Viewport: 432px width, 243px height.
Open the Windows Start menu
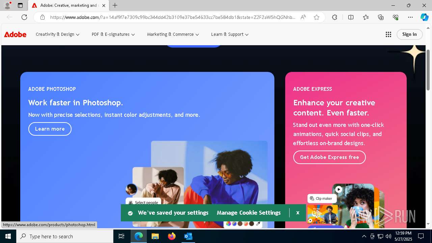tap(8, 236)
